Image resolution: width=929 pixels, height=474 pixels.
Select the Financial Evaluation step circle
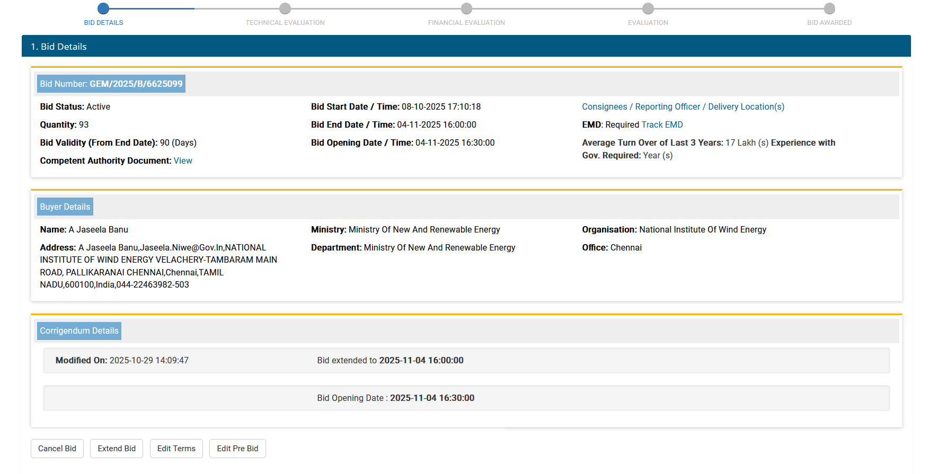466,8
